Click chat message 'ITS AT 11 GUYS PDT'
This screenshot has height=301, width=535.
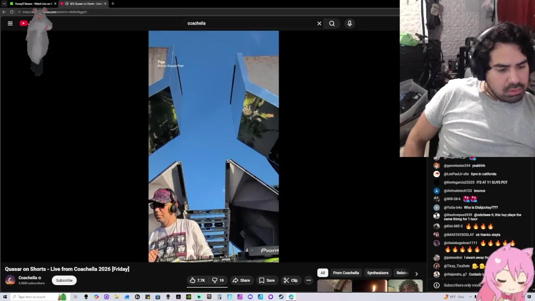[x=492, y=182]
